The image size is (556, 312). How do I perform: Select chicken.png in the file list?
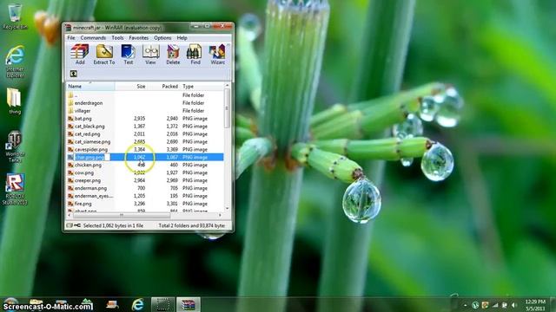(145, 166)
